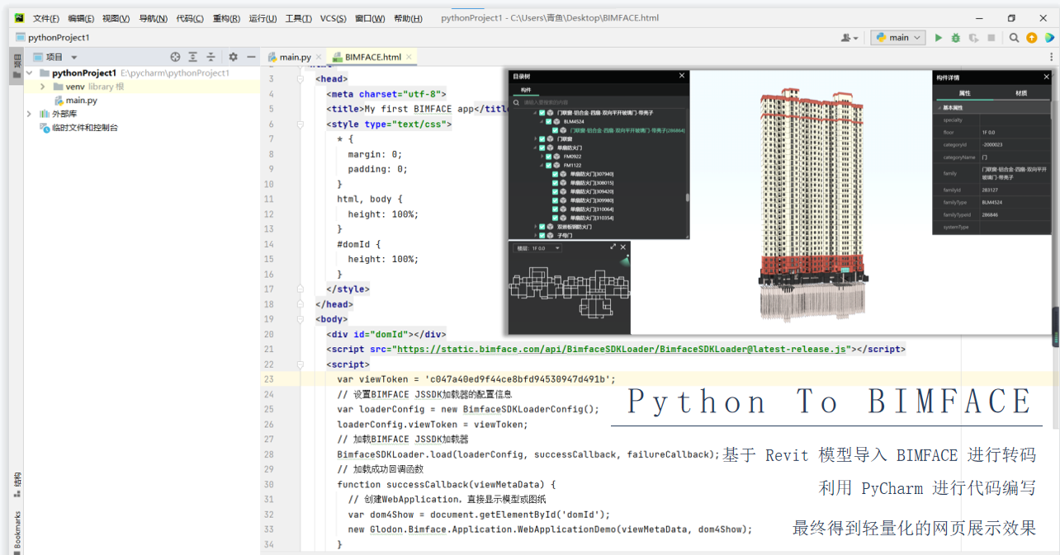Open the 文件(F) menu
1060x555 pixels.
[x=46, y=18]
